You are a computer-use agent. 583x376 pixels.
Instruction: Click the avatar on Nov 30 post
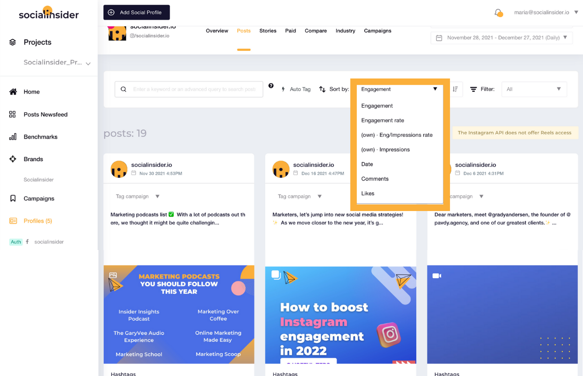pyautogui.click(x=119, y=169)
